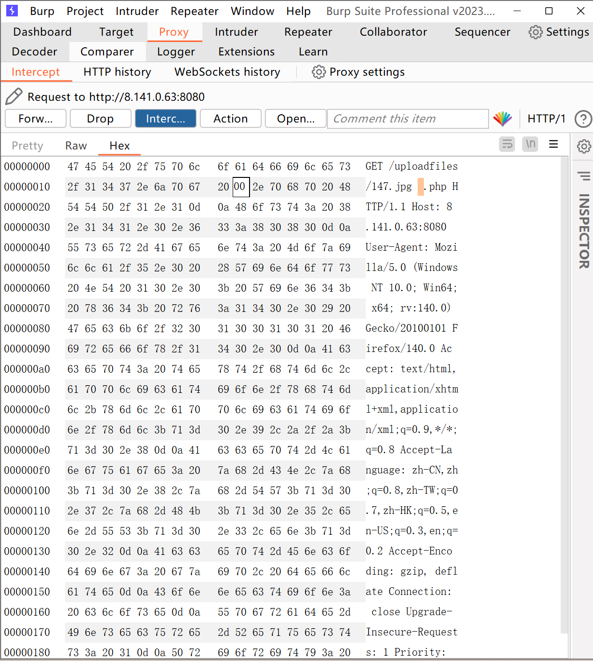Click the vertical scrollbar of hex editor
Screen dimensions: 593x661
point(565,395)
